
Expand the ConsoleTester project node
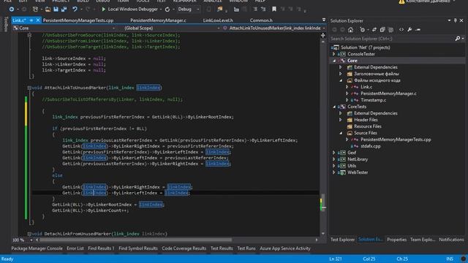point(334,54)
